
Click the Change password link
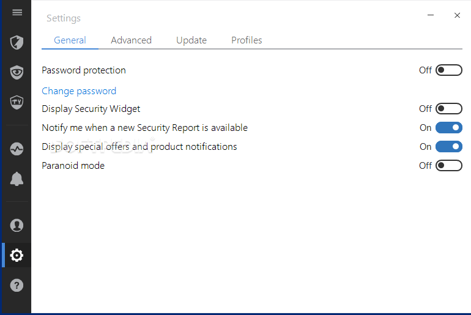[x=79, y=91]
